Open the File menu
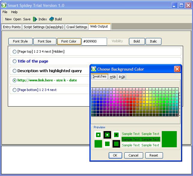 click(x=5, y=12)
